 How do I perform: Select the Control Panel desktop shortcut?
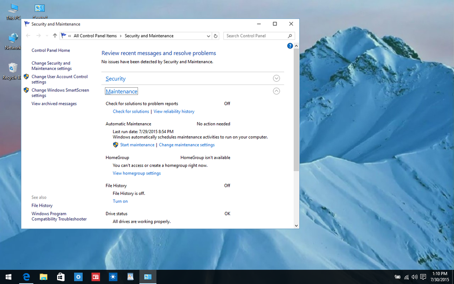click(39, 11)
